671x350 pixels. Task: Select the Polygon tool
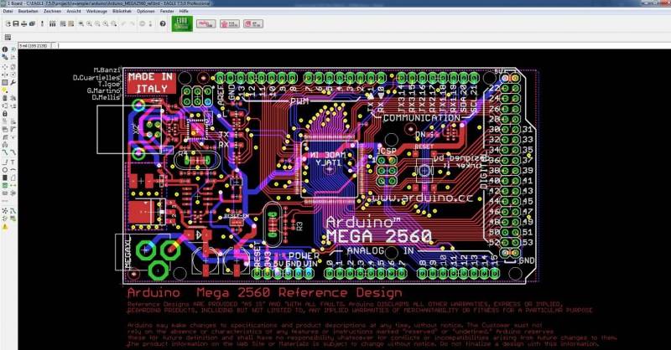click(13, 178)
